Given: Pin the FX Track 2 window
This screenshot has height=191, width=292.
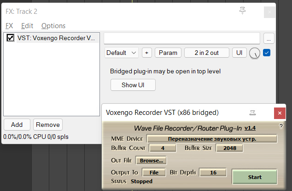Looking at the screenshot, I should point(243,11).
